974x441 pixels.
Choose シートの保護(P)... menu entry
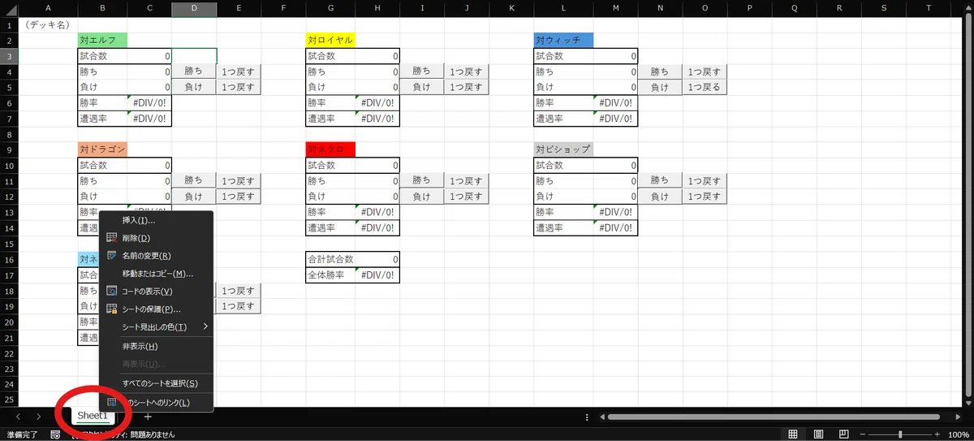pos(156,309)
